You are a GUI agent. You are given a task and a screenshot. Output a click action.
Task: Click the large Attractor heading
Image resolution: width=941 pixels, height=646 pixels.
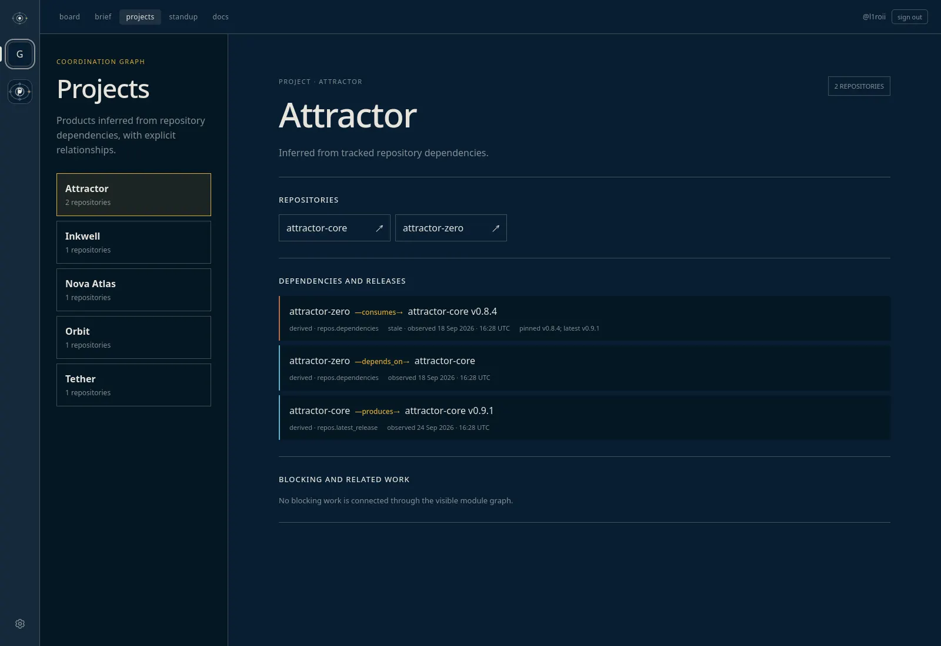coord(348,115)
